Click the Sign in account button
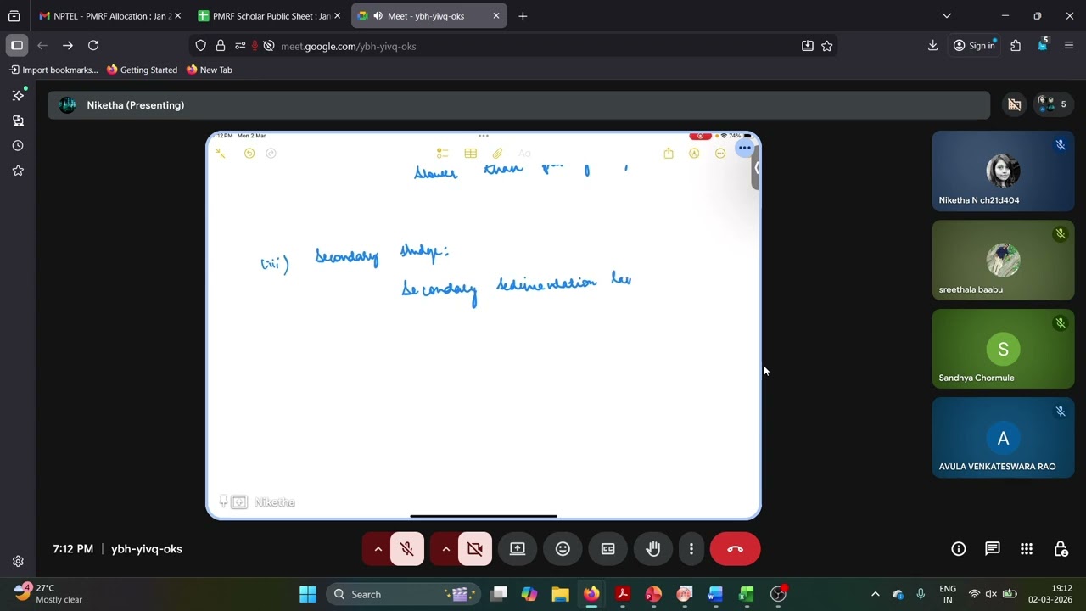1086x611 pixels. 974,46
